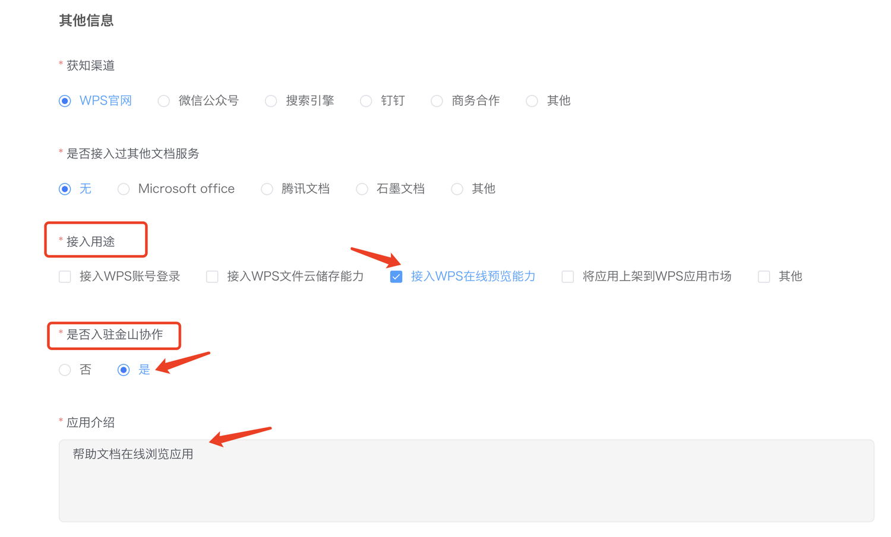Check 接入WPS账号登录 checkbox

(65, 277)
